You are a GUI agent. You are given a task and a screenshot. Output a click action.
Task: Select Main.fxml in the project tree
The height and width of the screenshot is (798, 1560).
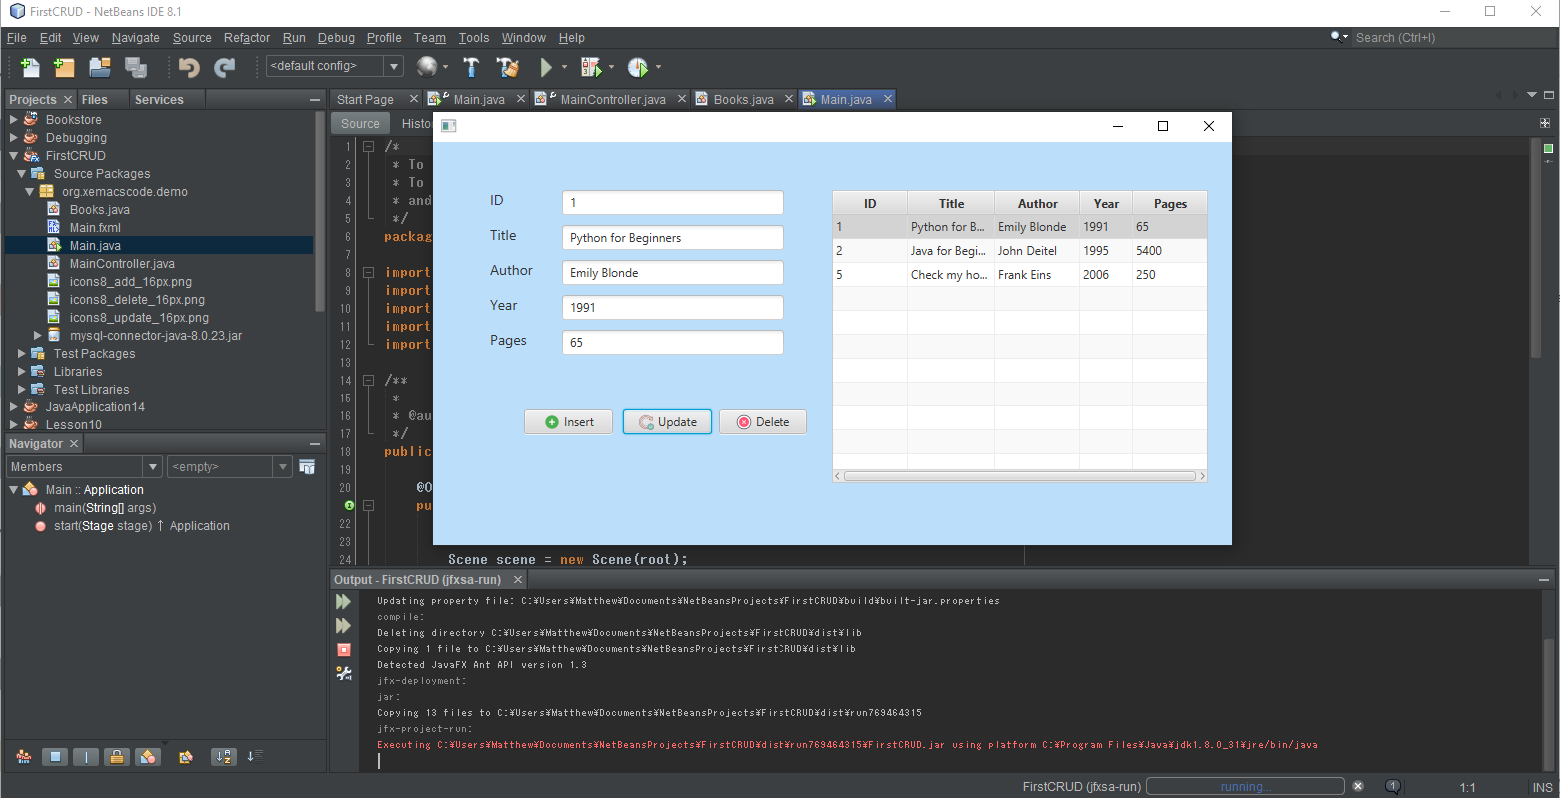pyautogui.click(x=95, y=228)
